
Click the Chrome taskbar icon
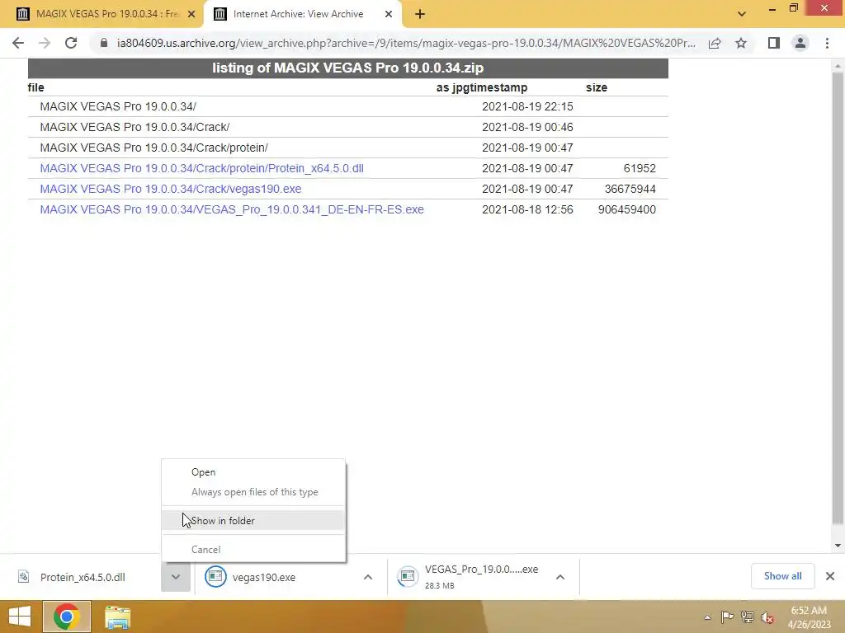coord(67,617)
